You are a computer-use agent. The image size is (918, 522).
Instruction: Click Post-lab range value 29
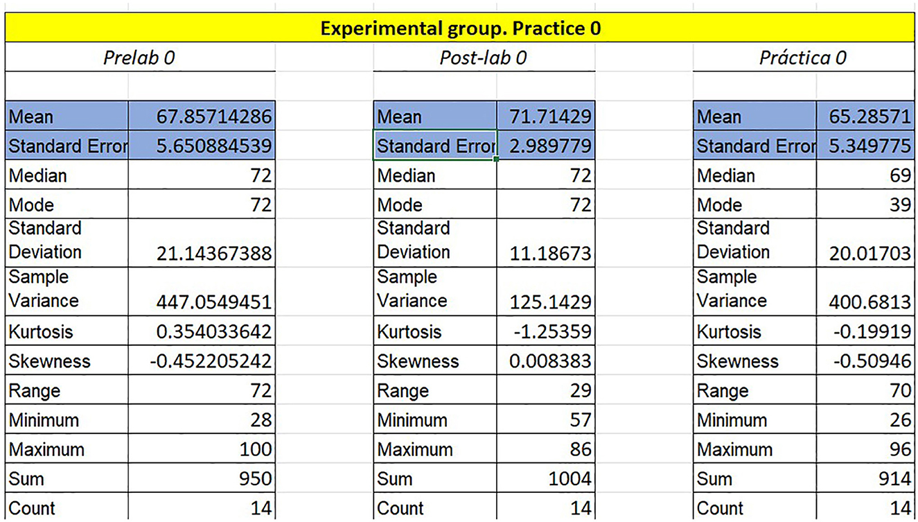click(x=546, y=391)
